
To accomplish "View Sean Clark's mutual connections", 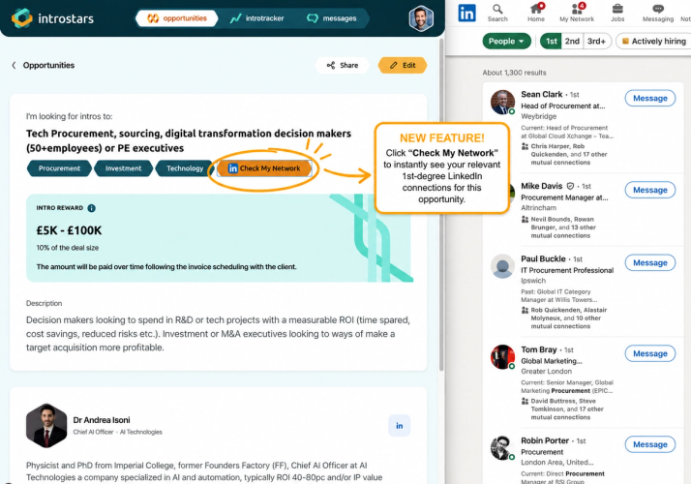I will [564, 154].
